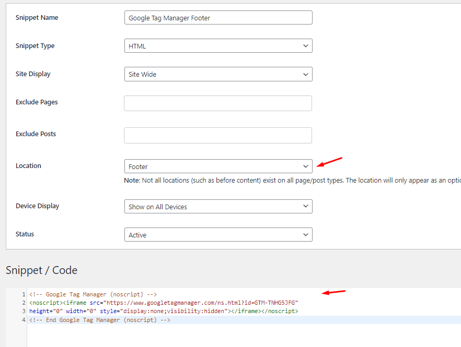Click line number 1 in code gutter
The width and height of the screenshot is (461, 347).
pyautogui.click(x=24, y=294)
